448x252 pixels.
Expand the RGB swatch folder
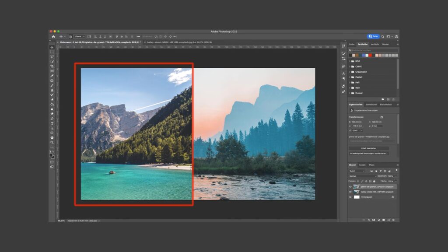click(x=350, y=61)
